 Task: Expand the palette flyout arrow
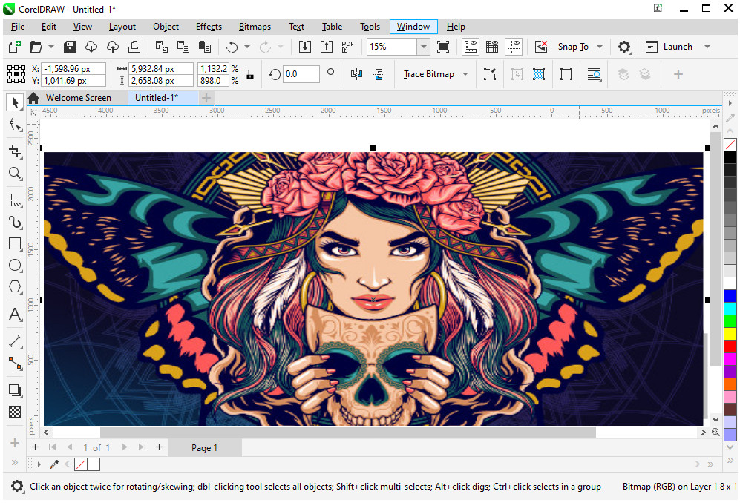(x=730, y=103)
